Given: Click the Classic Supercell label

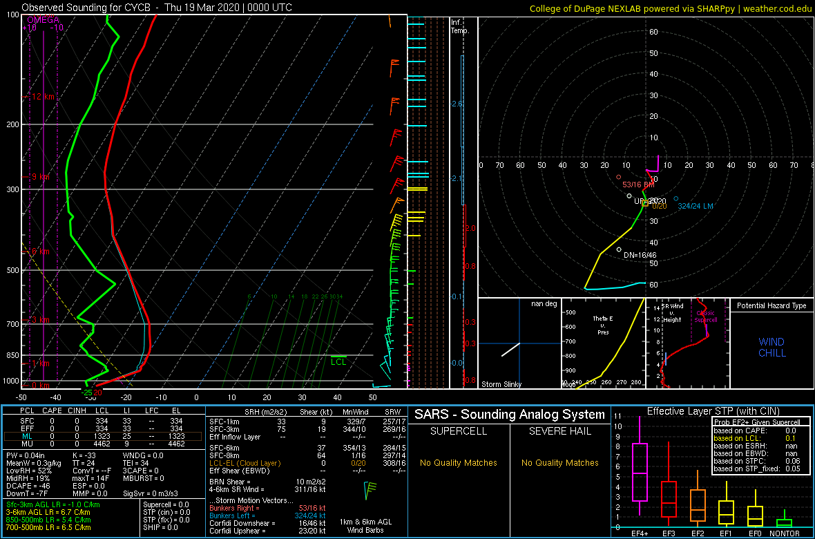Looking at the screenshot, I should (706, 316).
